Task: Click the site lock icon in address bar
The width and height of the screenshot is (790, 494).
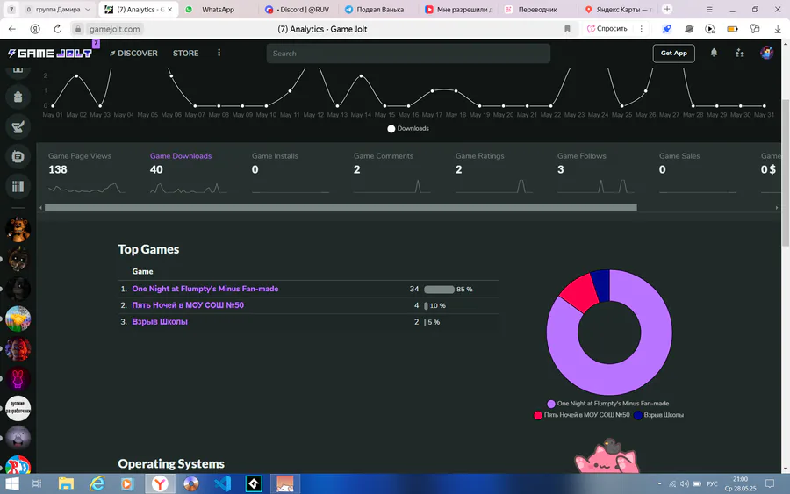Action: 77,29
